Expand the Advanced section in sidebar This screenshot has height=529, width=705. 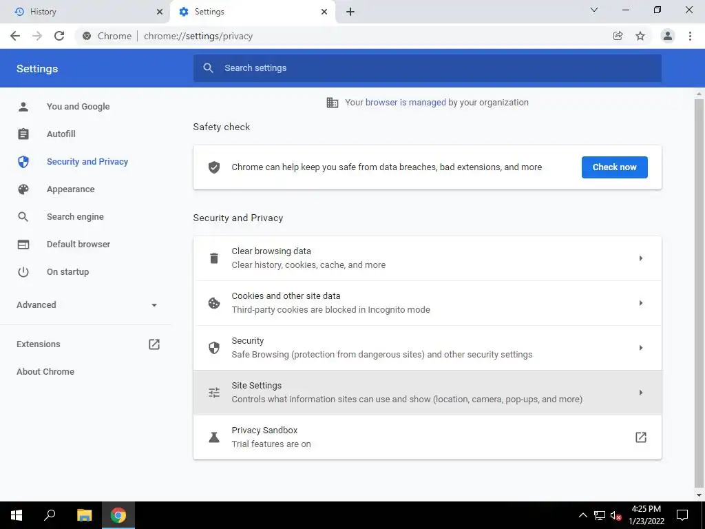[86, 305]
